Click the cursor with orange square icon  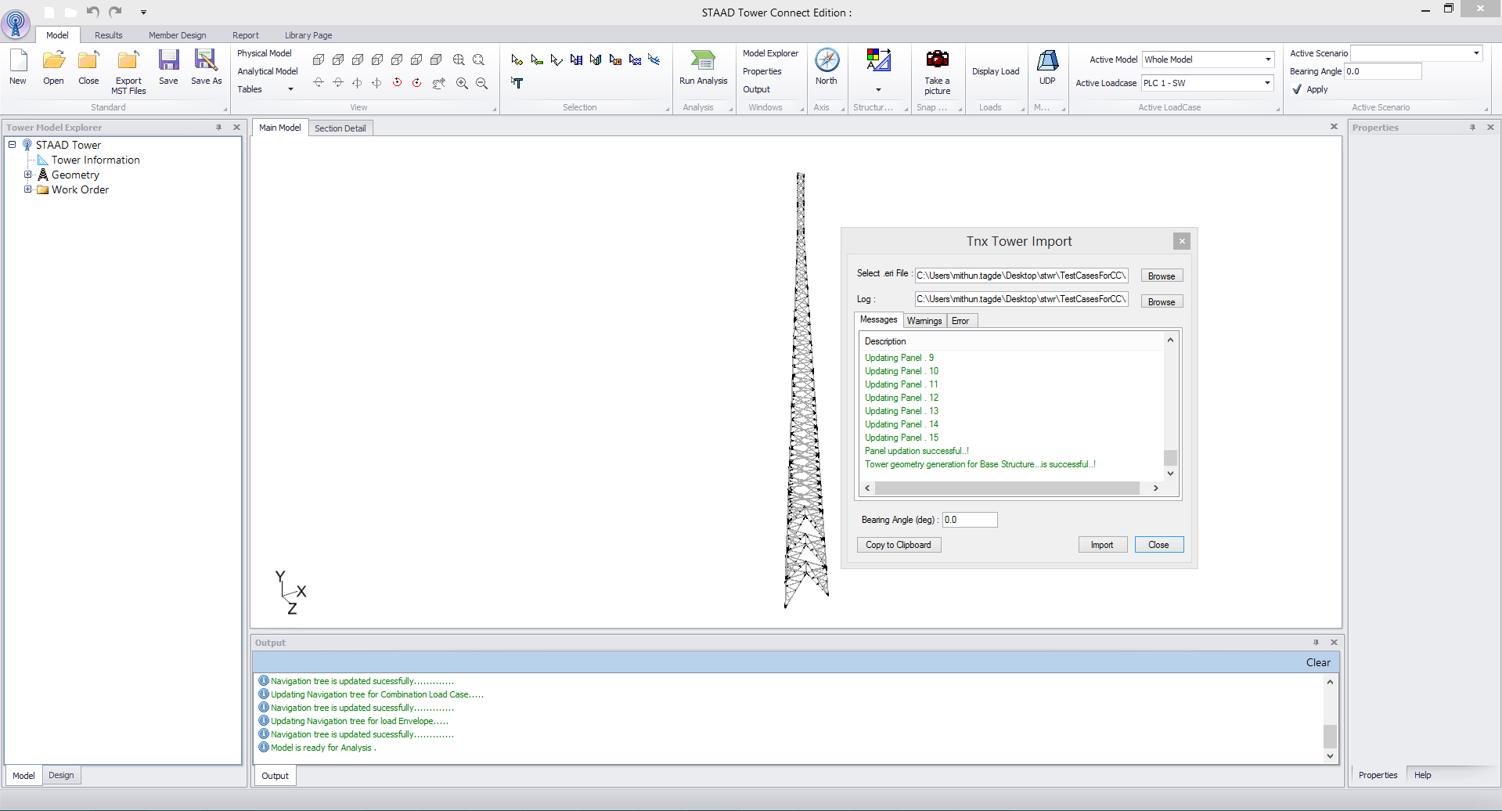(x=615, y=59)
